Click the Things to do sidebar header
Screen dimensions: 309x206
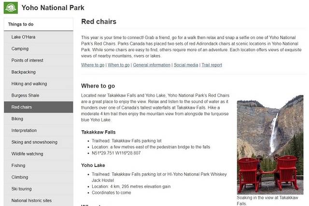[x=21, y=24]
